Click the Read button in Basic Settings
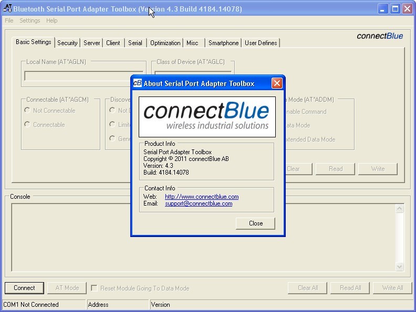The height and width of the screenshot is (312, 416). click(x=335, y=169)
